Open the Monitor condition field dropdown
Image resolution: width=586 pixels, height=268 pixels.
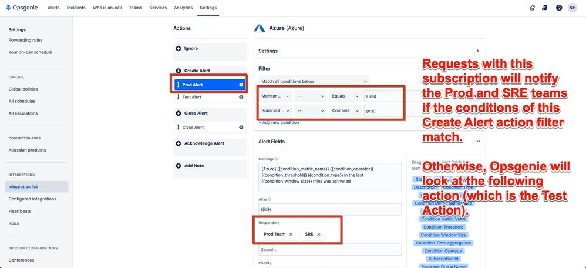[x=275, y=96]
